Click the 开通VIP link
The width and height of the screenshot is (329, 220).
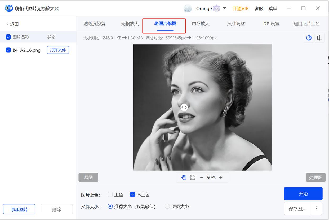pyautogui.click(x=240, y=8)
